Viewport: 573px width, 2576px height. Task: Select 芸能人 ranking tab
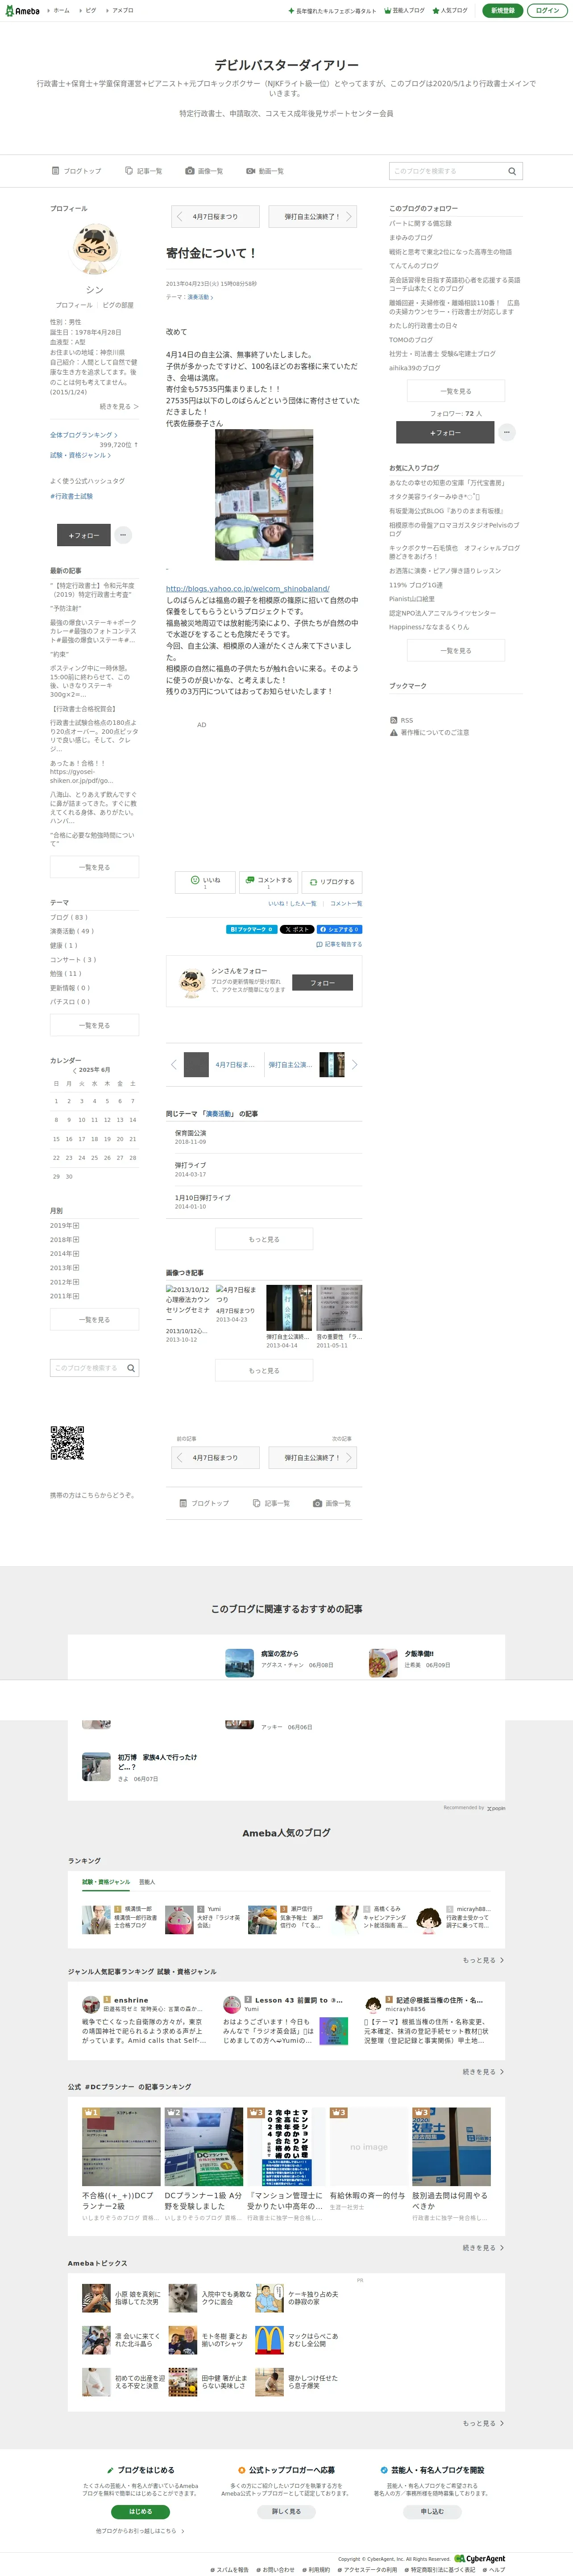147,1882
